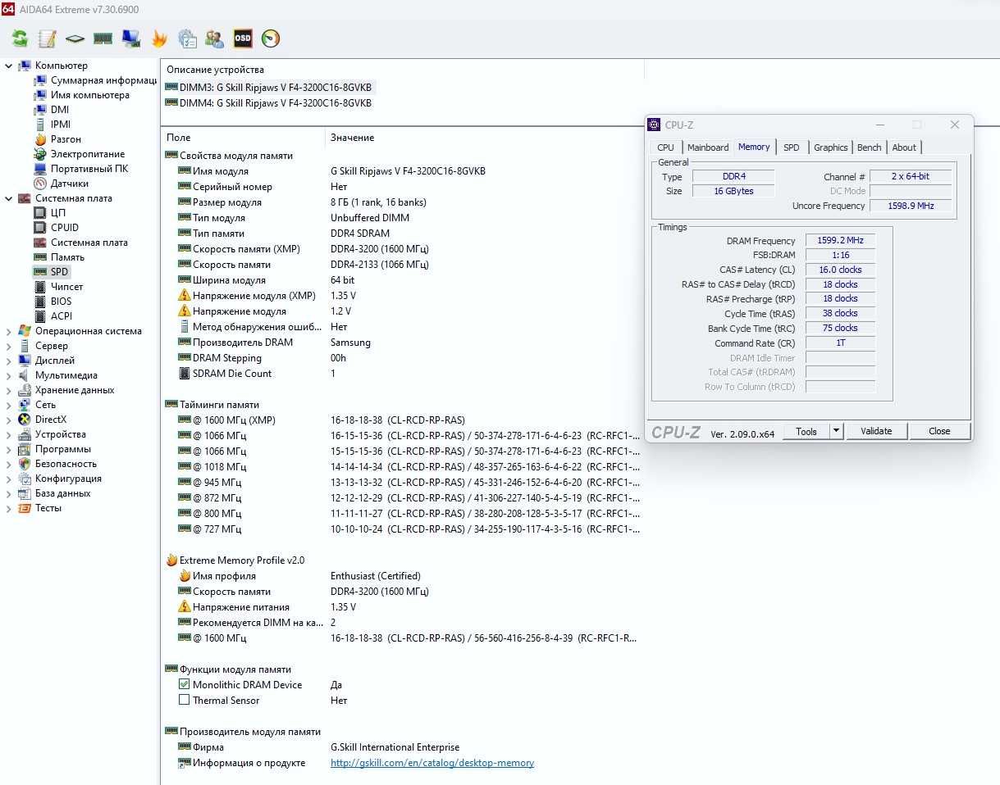
Task: Open the Report notepad toolbar icon
Action: (x=48, y=38)
